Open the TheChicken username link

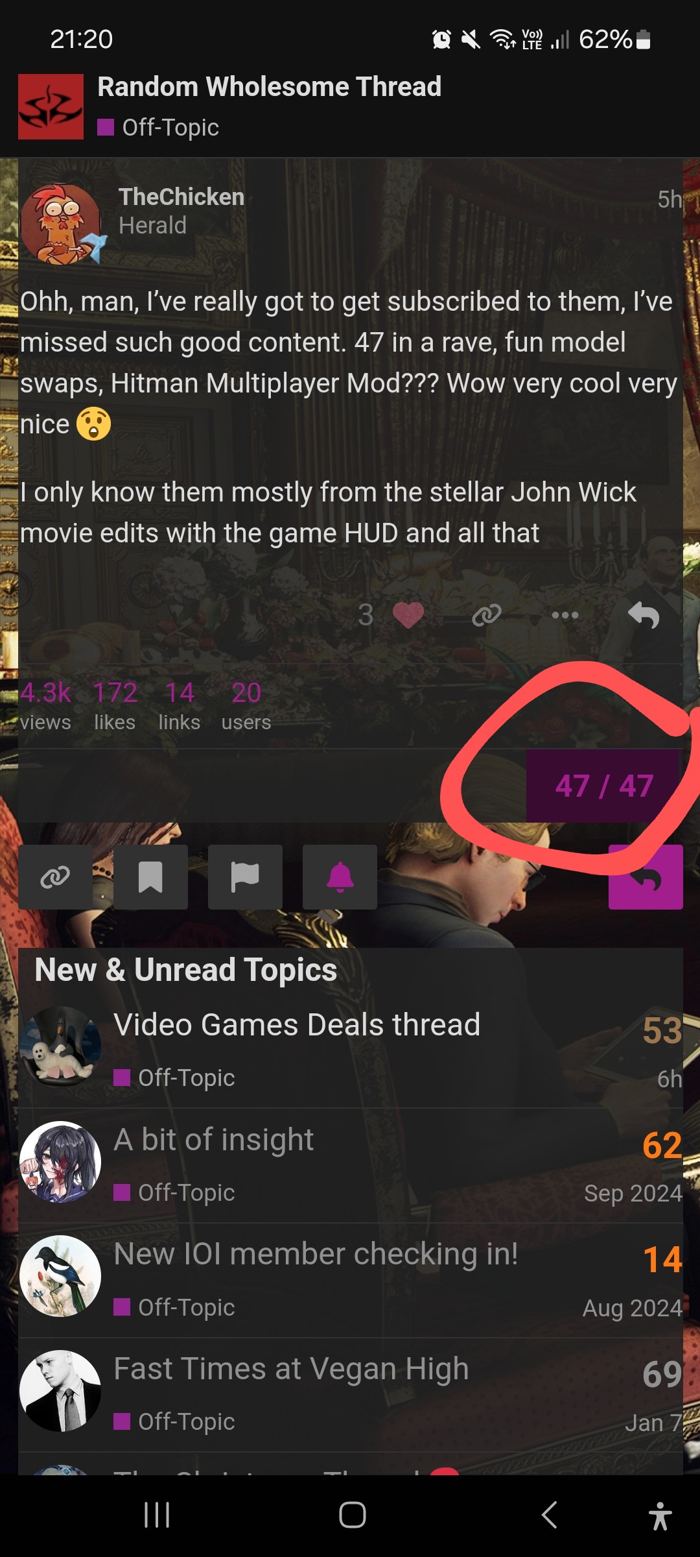181,197
